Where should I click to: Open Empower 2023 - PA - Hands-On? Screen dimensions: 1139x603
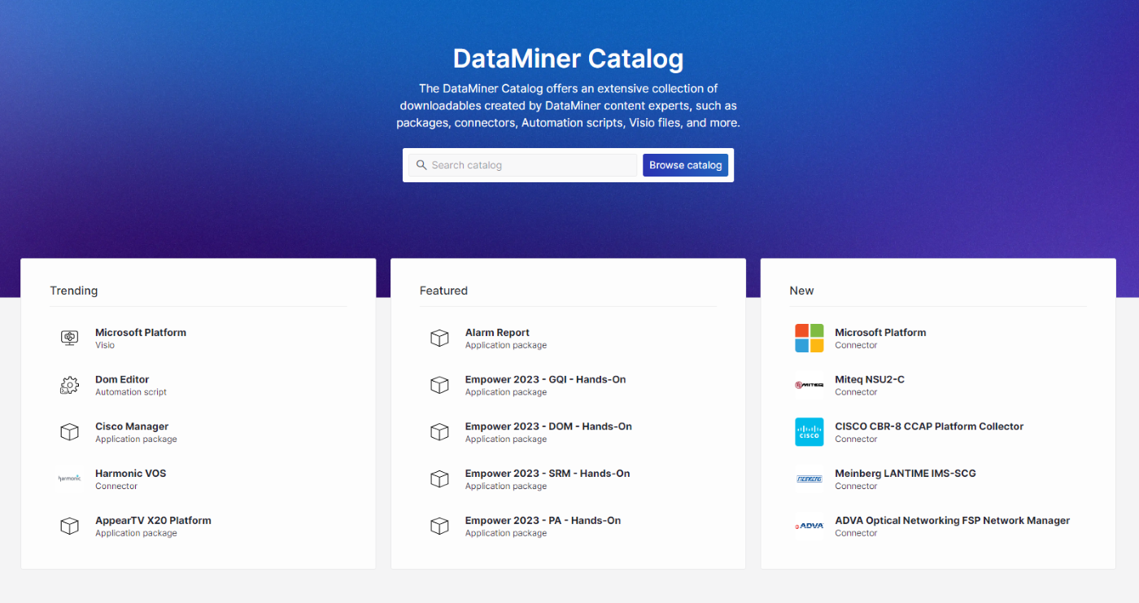(543, 521)
